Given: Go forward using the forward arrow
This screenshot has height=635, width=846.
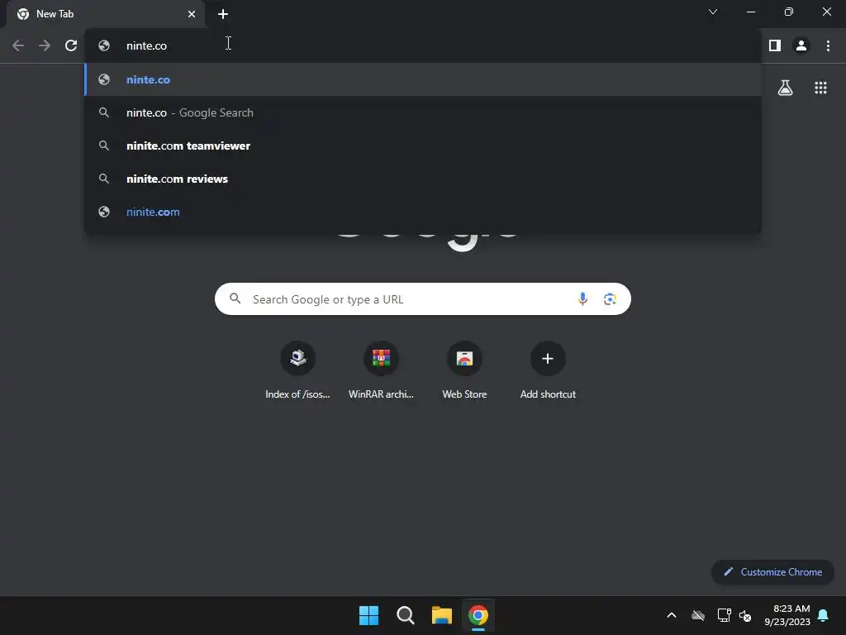Looking at the screenshot, I should click(x=45, y=46).
